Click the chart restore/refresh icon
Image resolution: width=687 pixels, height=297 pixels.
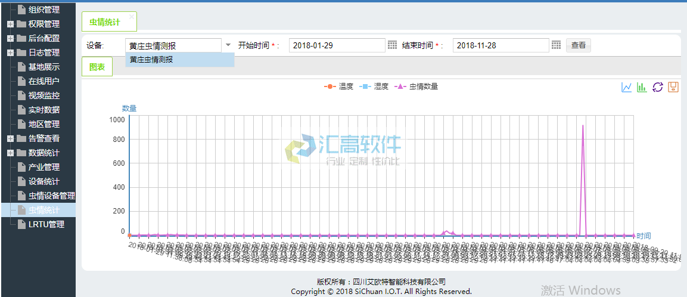coord(657,88)
